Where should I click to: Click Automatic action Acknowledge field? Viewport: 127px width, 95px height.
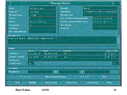pyautogui.click(x=115, y=54)
